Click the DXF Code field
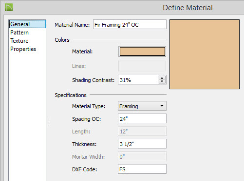The height and width of the screenshot is (181, 244). [x=142, y=169]
